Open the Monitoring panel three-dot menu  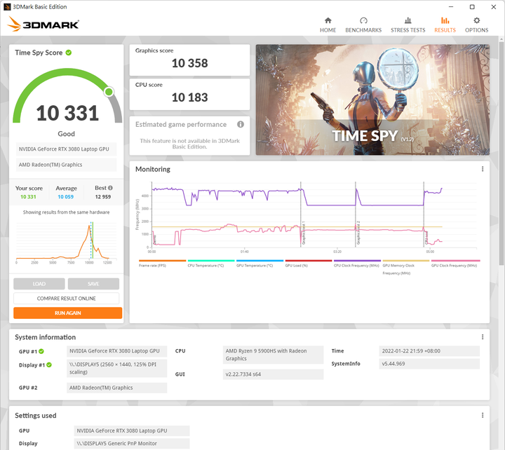tap(482, 169)
